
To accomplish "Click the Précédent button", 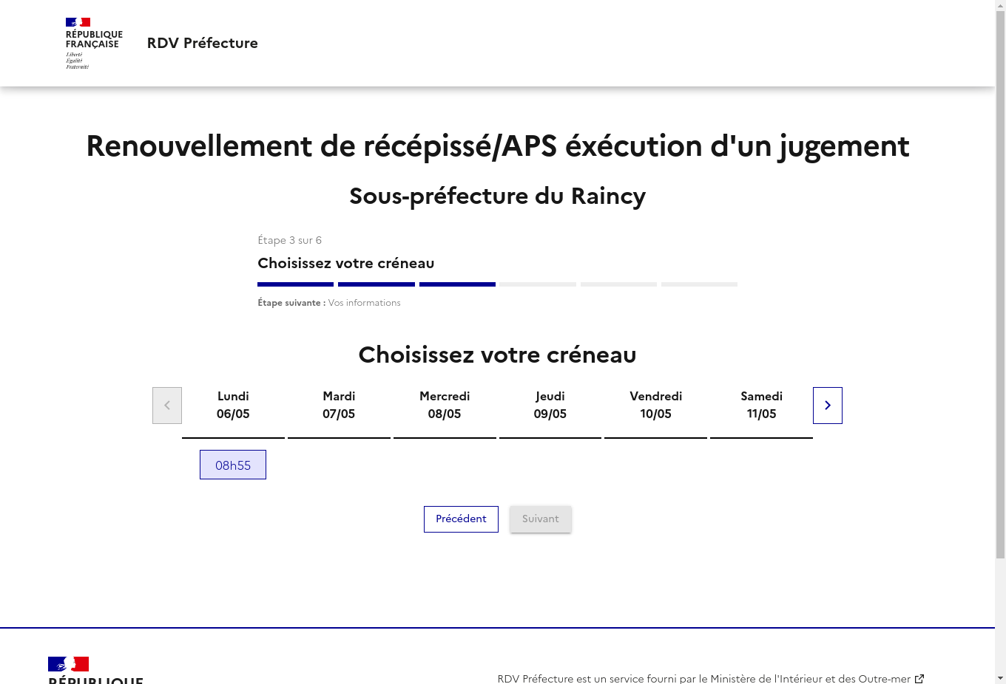I will pyautogui.click(x=461, y=519).
